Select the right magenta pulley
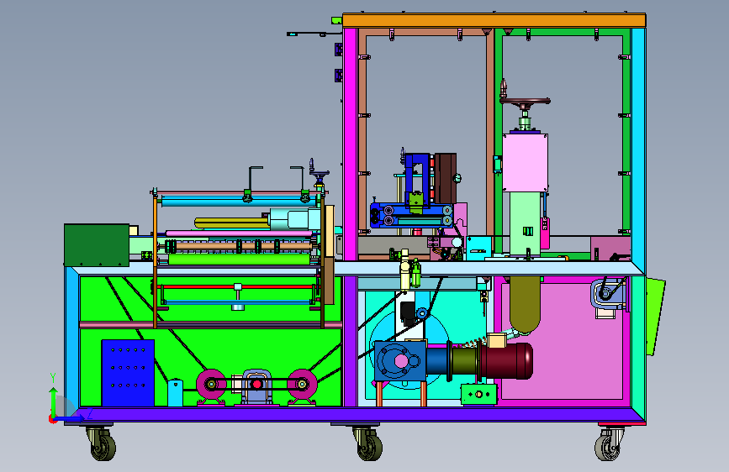The height and width of the screenshot is (472, 729). [302, 384]
